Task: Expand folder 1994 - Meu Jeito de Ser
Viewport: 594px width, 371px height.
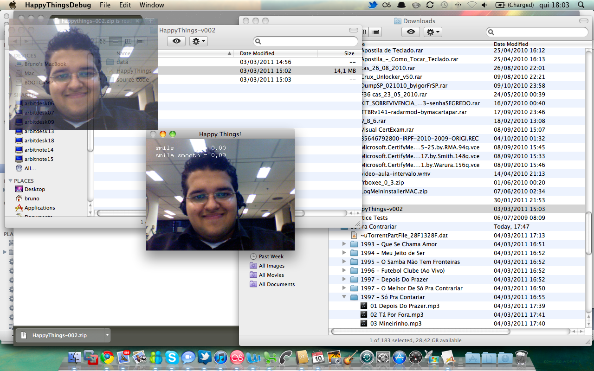Action: (x=344, y=253)
